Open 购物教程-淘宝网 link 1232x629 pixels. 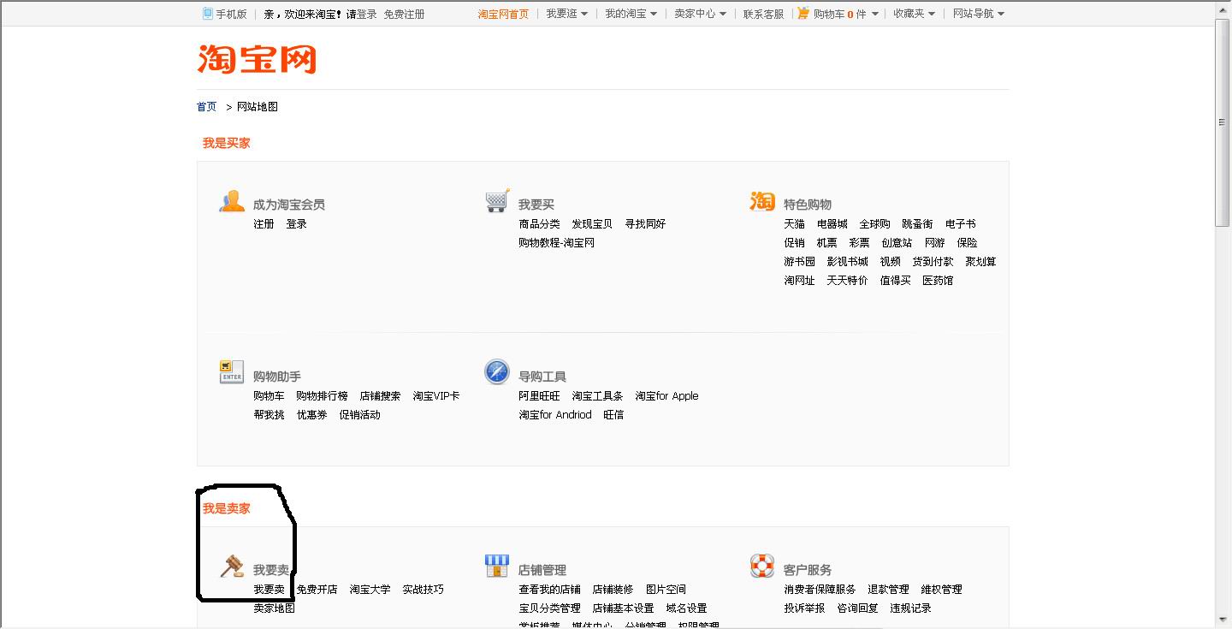coord(556,243)
